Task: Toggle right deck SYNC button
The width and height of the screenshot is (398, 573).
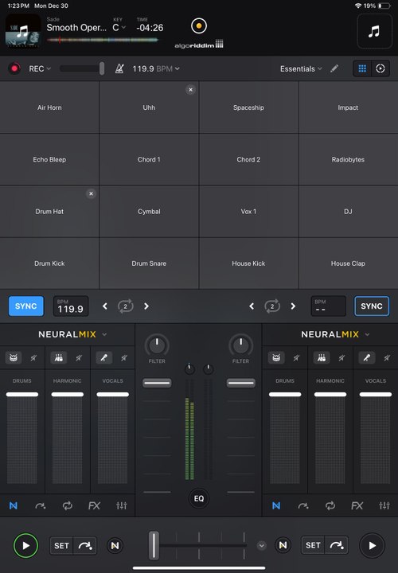Action: coord(372,306)
